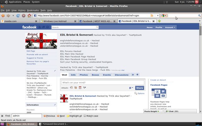The width and height of the screenshot is (202, 126).
Task: Click the RSS feed icon in address bar
Action: click(152, 15)
